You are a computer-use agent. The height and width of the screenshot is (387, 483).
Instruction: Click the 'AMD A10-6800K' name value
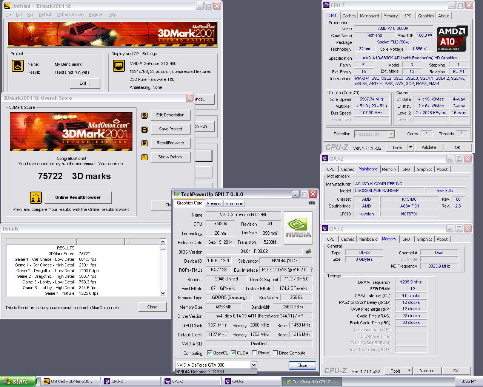393,28
